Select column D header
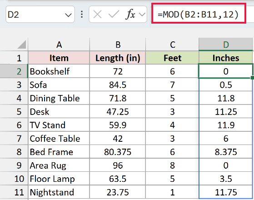 [226, 45]
